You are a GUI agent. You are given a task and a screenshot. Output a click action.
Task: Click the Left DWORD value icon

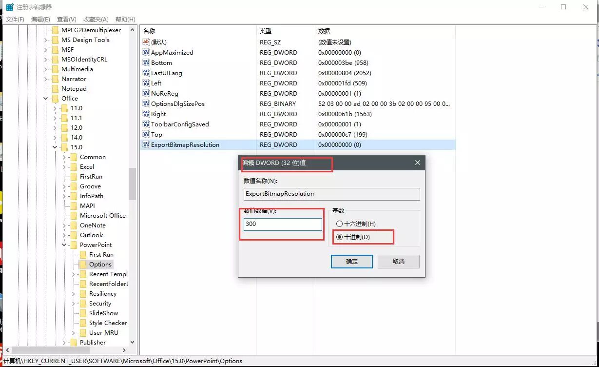pos(146,83)
